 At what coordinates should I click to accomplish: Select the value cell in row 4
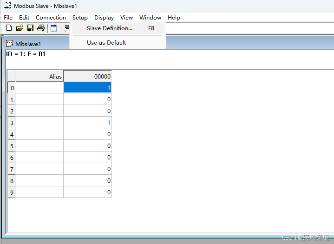(x=87, y=134)
